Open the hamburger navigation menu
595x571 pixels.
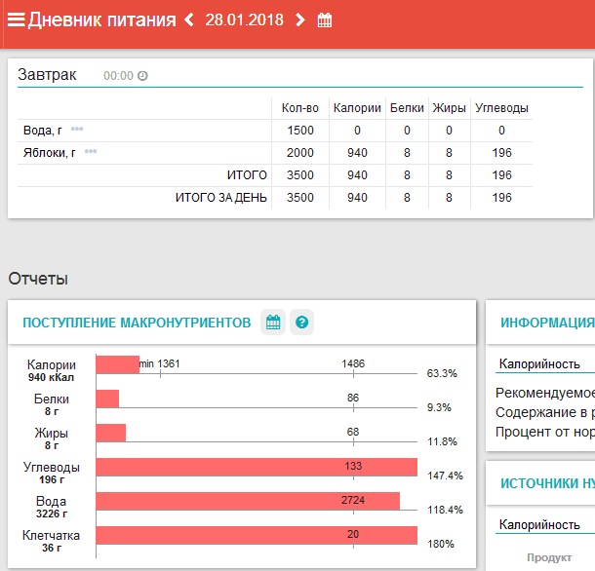click(16, 20)
